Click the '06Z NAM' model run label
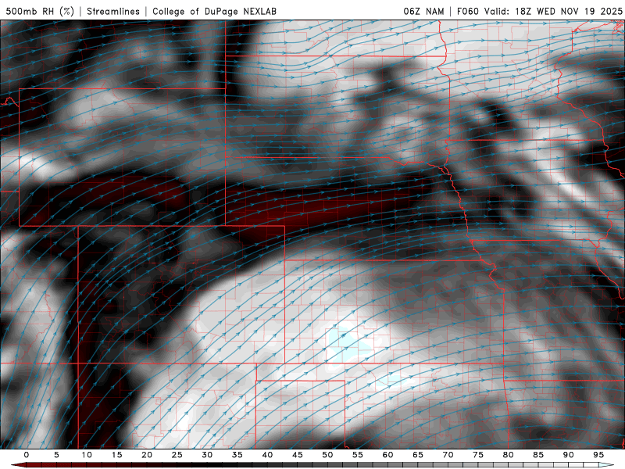Viewport: 625px width, 469px height. (x=423, y=11)
